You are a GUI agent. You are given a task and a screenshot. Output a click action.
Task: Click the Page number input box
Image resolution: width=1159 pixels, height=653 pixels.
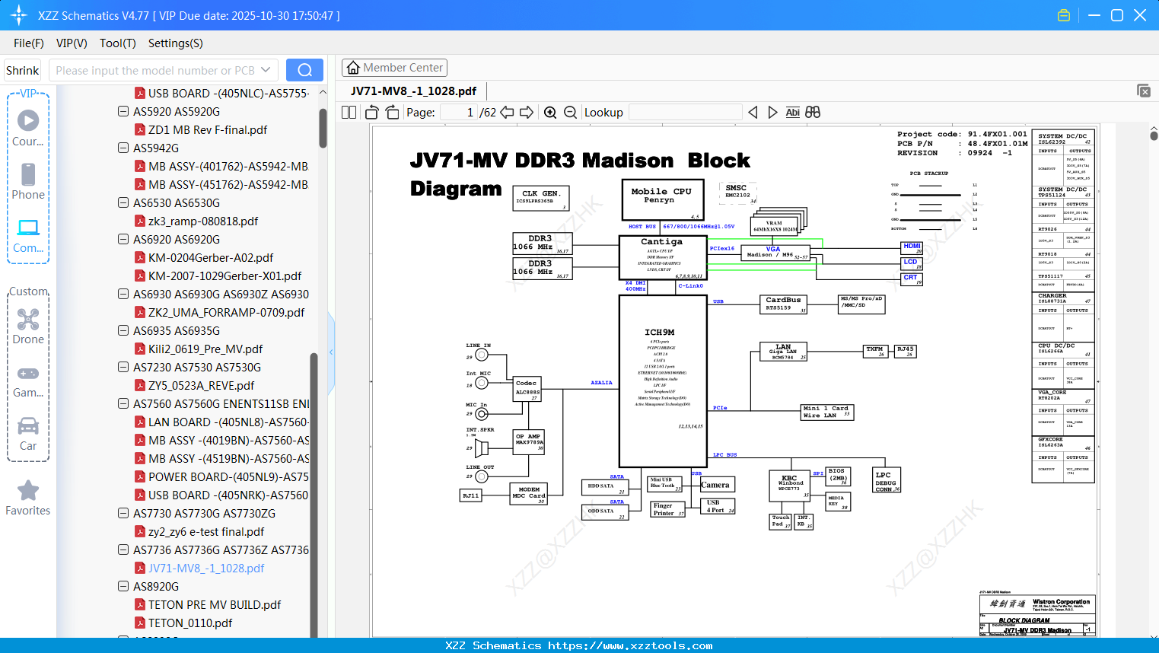[x=459, y=112]
